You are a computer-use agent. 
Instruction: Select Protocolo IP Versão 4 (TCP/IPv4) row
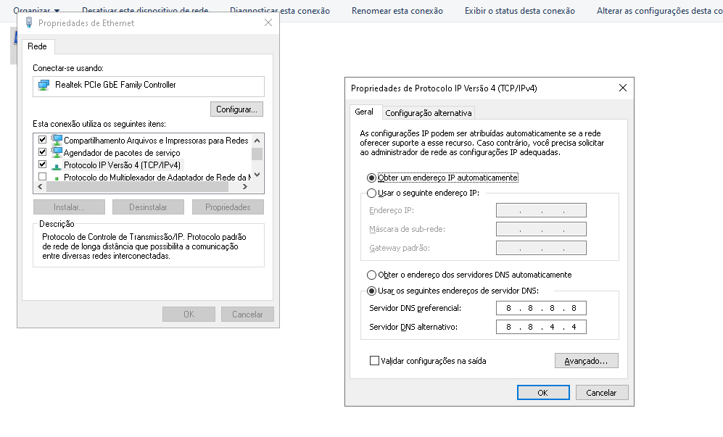122,165
